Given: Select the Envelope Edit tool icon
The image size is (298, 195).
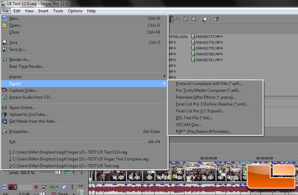Looking at the screenshot, I should (178, 19).
